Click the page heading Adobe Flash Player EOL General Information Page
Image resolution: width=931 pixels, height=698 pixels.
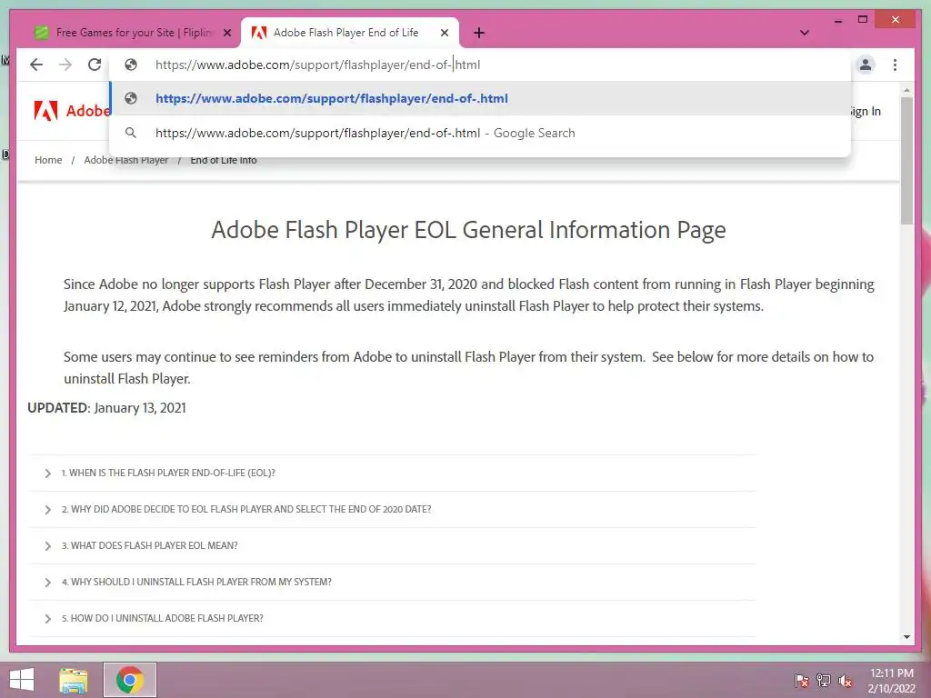pos(468,230)
